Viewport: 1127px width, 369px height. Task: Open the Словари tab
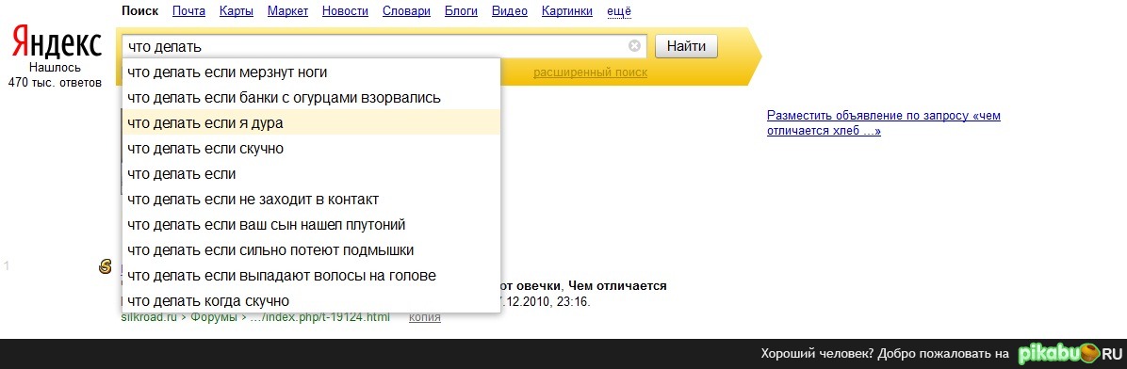click(407, 10)
